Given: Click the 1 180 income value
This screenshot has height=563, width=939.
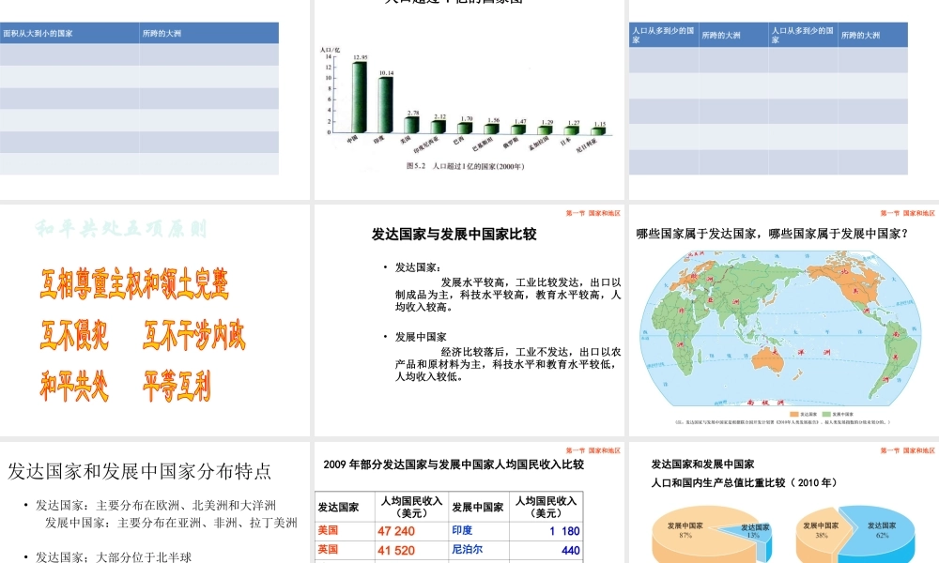Looking at the screenshot, I should click(564, 531).
